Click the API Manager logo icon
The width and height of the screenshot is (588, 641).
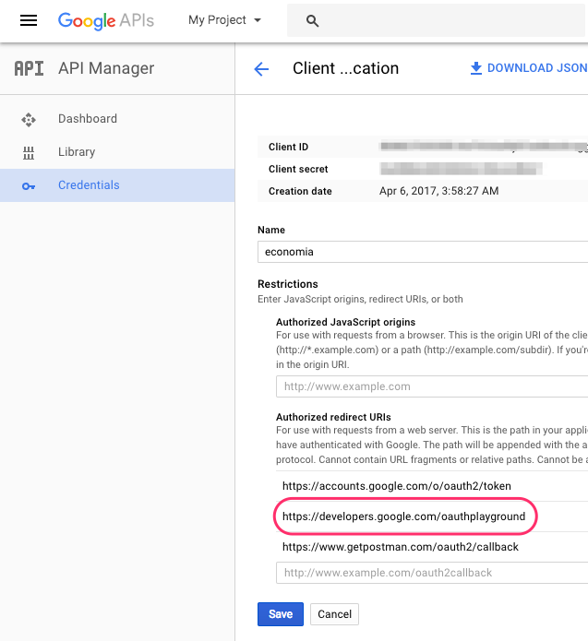coord(29,68)
